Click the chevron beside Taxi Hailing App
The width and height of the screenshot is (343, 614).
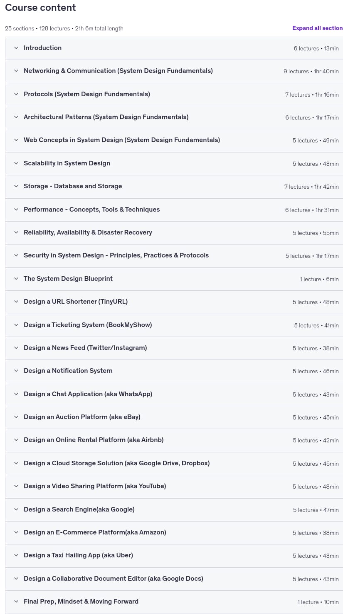point(16,555)
